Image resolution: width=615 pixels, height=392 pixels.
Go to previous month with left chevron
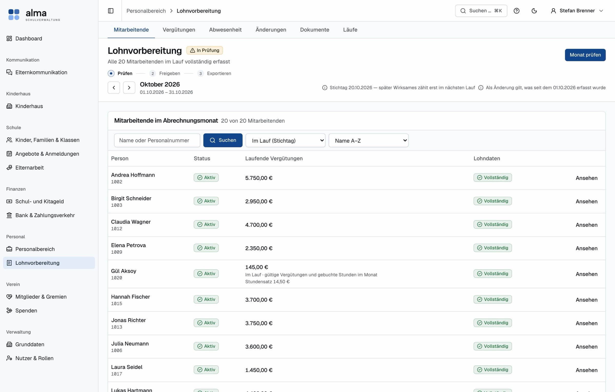point(114,88)
